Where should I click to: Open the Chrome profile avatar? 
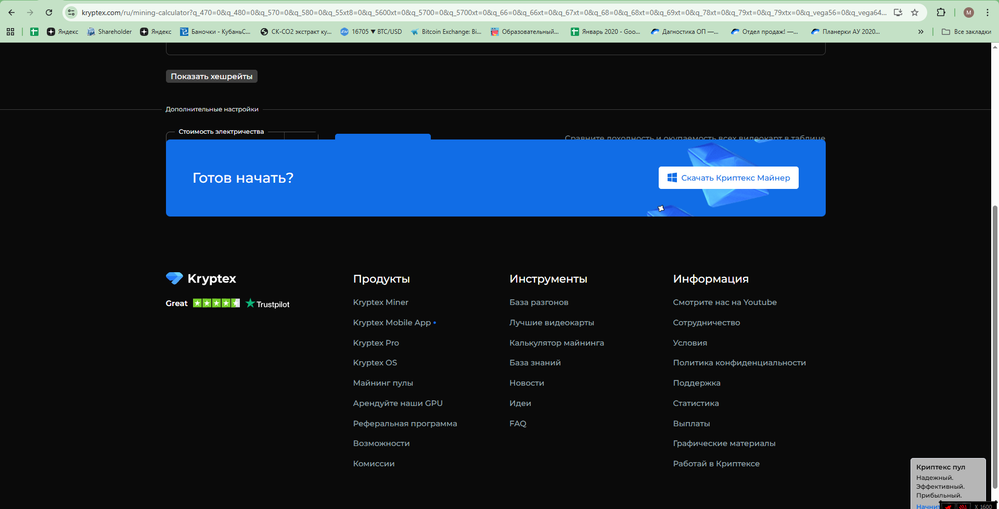[968, 12]
